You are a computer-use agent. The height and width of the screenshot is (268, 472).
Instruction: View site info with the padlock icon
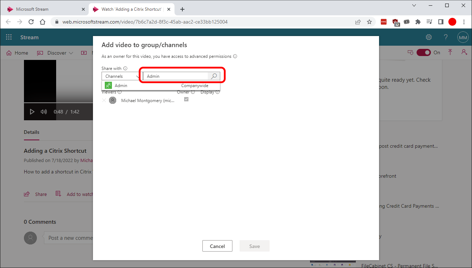point(56,22)
